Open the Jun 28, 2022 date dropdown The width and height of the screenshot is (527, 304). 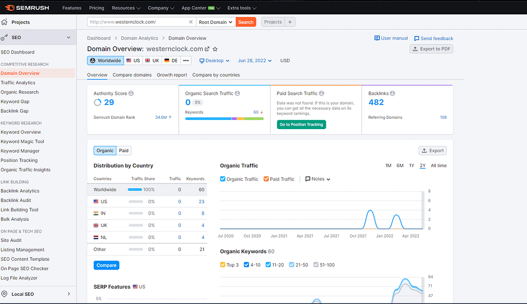tap(255, 61)
